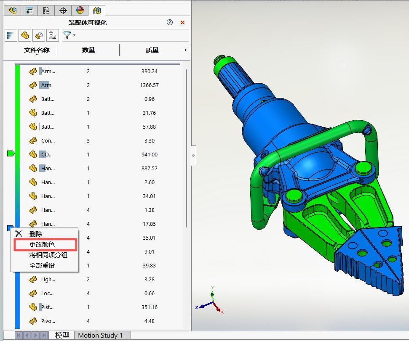Click into the filter text field
The width and height of the screenshot is (409, 341).
(x=133, y=35)
